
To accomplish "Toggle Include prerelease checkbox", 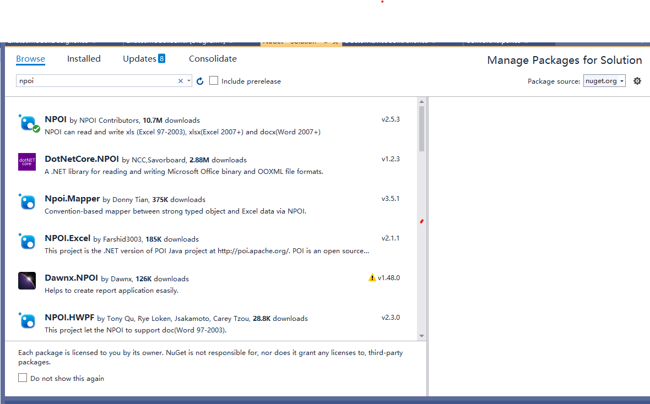I will point(214,80).
